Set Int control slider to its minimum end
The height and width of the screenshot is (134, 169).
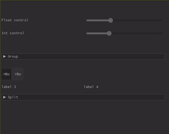(x=87, y=33)
